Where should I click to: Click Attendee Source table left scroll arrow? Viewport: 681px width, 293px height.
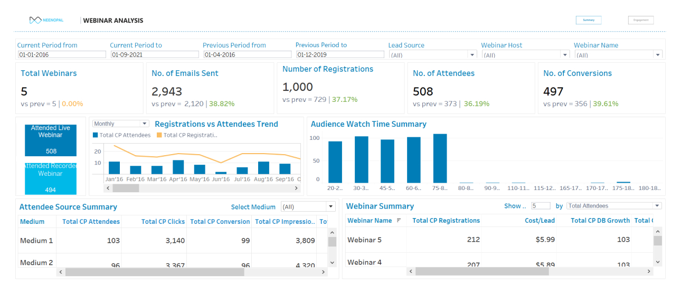(61, 272)
